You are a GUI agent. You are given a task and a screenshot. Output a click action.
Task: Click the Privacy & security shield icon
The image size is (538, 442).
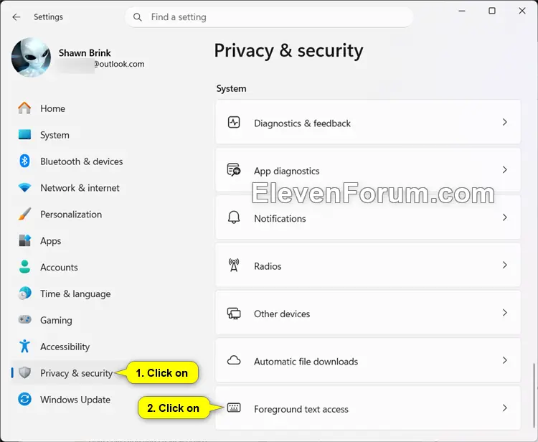point(24,372)
